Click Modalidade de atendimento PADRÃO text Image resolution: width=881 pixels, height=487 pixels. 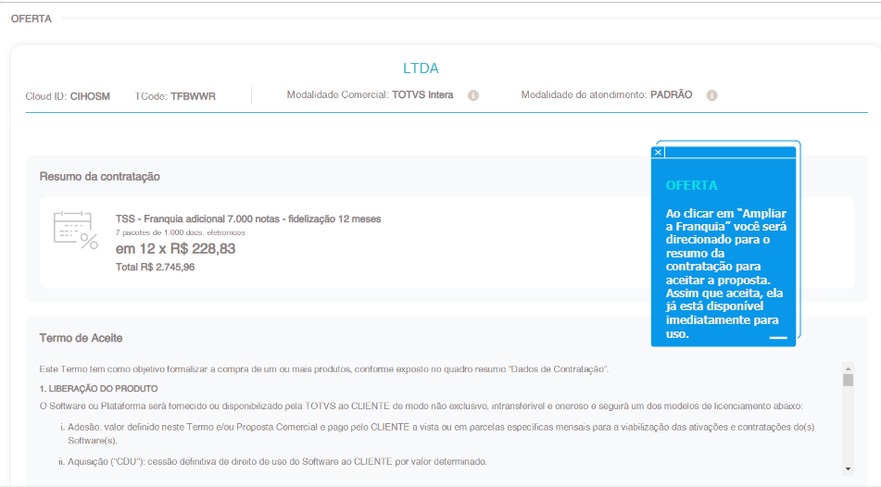pos(606,95)
